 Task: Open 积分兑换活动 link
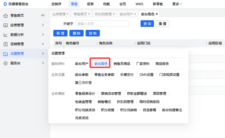85,110
